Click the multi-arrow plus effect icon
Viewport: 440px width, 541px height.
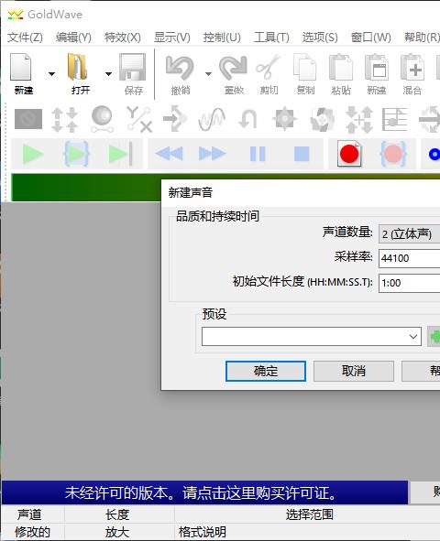coord(359,119)
